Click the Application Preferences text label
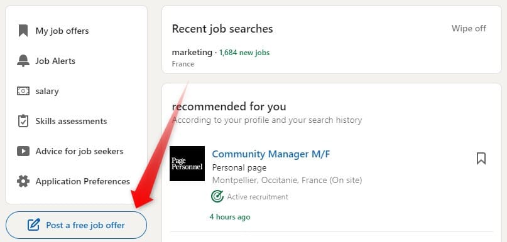This screenshot has width=507, height=242. click(83, 181)
